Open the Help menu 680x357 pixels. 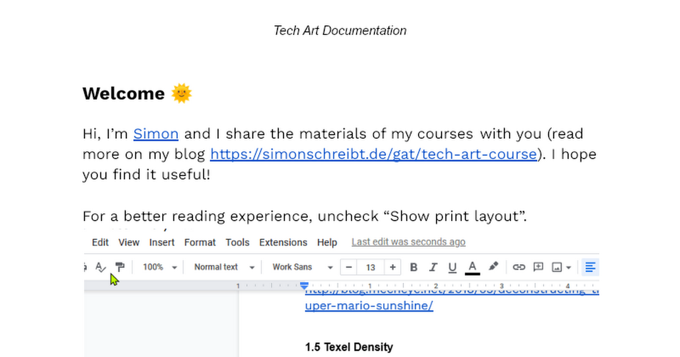coord(327,242)
